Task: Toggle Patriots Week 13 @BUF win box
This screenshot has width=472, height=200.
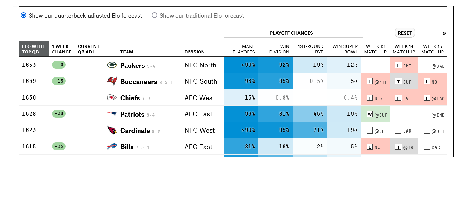Action: coord(369,114)
